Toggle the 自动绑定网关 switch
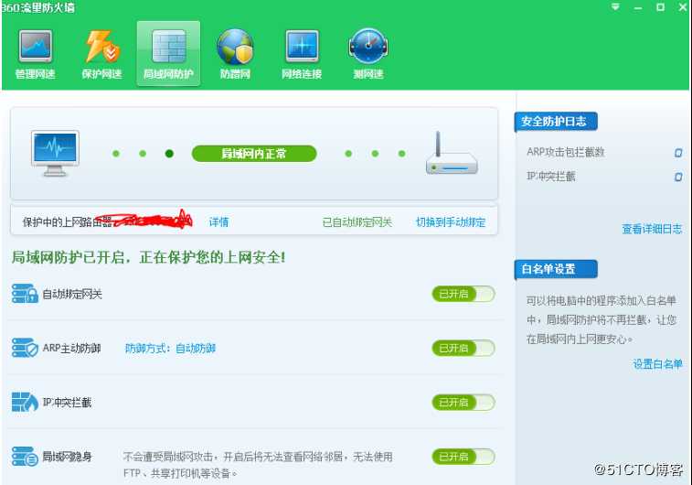The image size is (692, 485). 463,294
